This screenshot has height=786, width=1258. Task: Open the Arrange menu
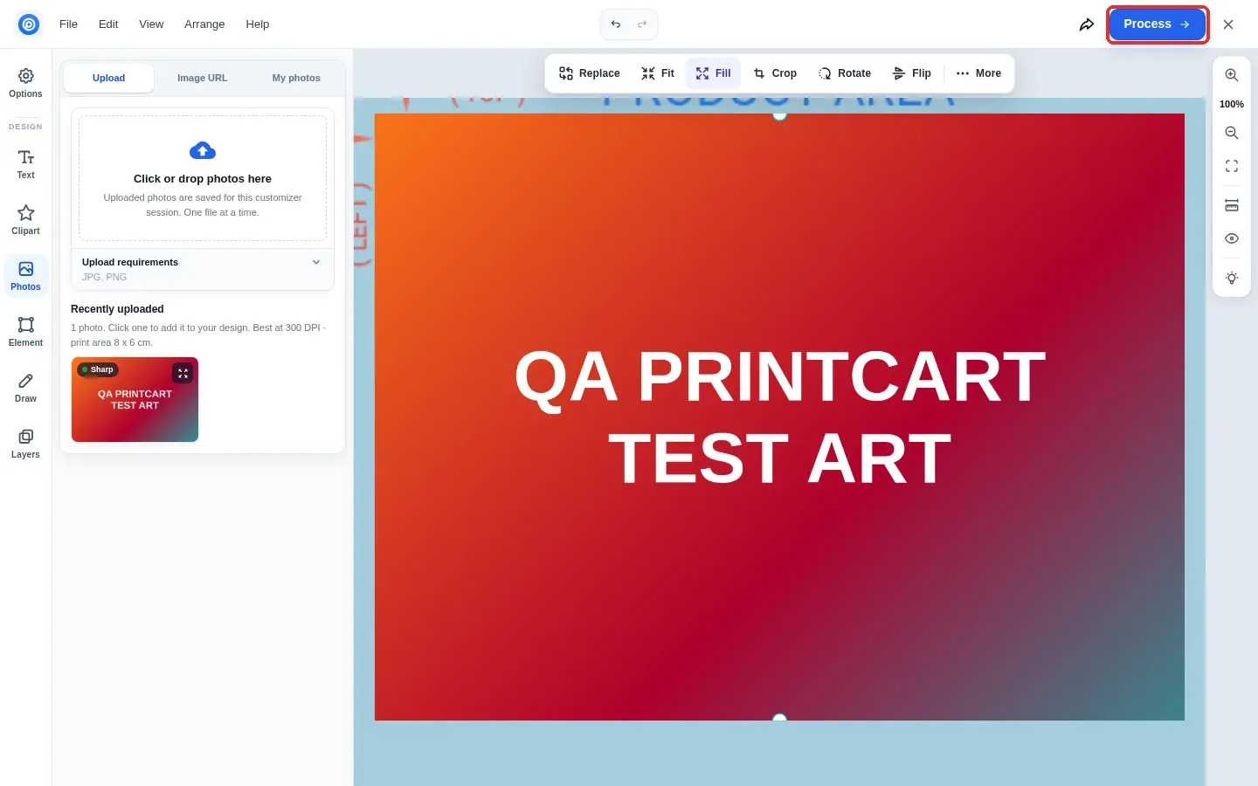204,24
